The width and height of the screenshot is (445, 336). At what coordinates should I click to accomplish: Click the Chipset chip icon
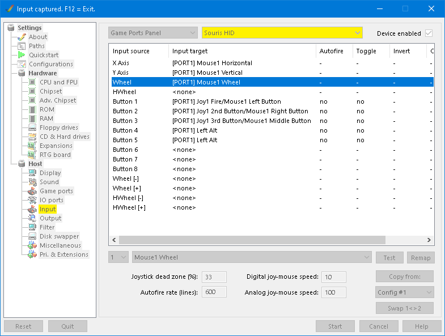pyautogui.click(x=32, y=91)
